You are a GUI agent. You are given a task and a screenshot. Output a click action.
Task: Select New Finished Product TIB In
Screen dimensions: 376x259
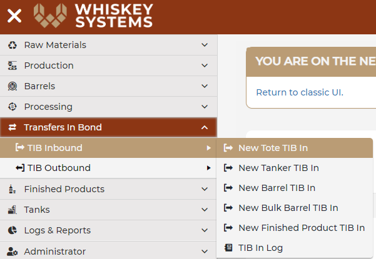point(295,228)
